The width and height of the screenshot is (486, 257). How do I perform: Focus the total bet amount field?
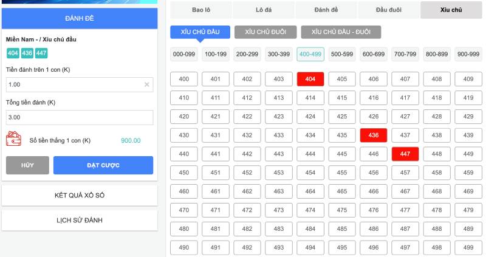pos(79,117)
